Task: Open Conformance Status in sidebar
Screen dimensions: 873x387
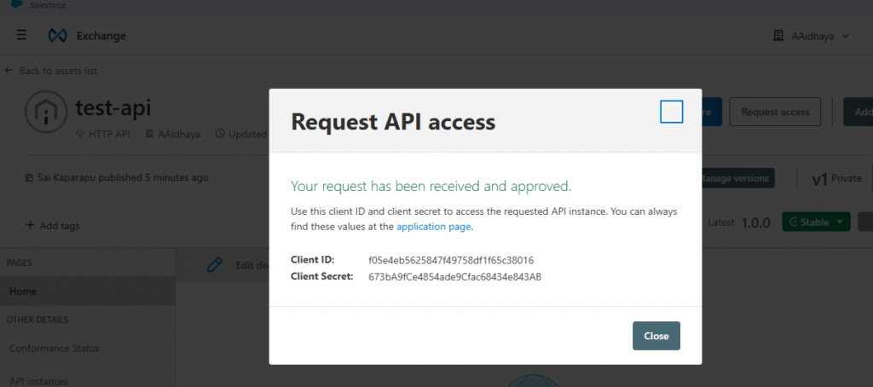Action: point(54,348)
